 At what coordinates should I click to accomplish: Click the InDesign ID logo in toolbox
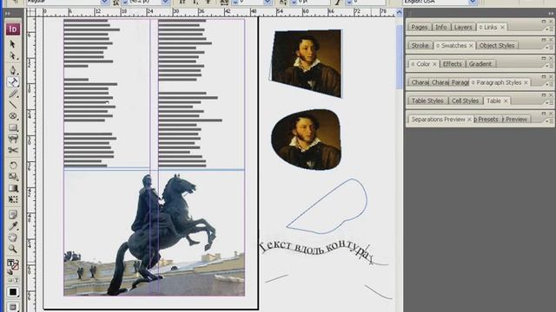(13, 29)
